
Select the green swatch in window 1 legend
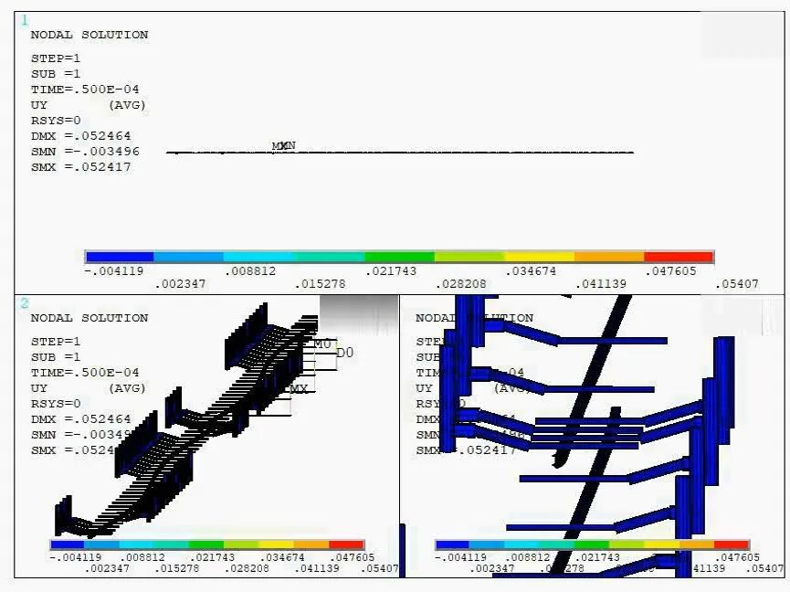(399, 257)
